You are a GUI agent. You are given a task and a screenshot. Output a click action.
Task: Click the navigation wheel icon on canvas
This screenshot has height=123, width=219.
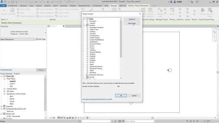coord(215,32)
